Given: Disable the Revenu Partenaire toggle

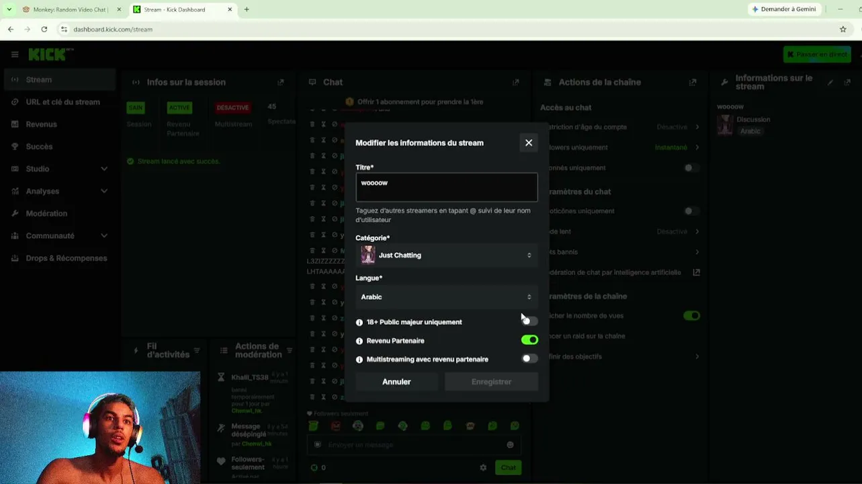Looking at the screenshot, I should (529, 340).
